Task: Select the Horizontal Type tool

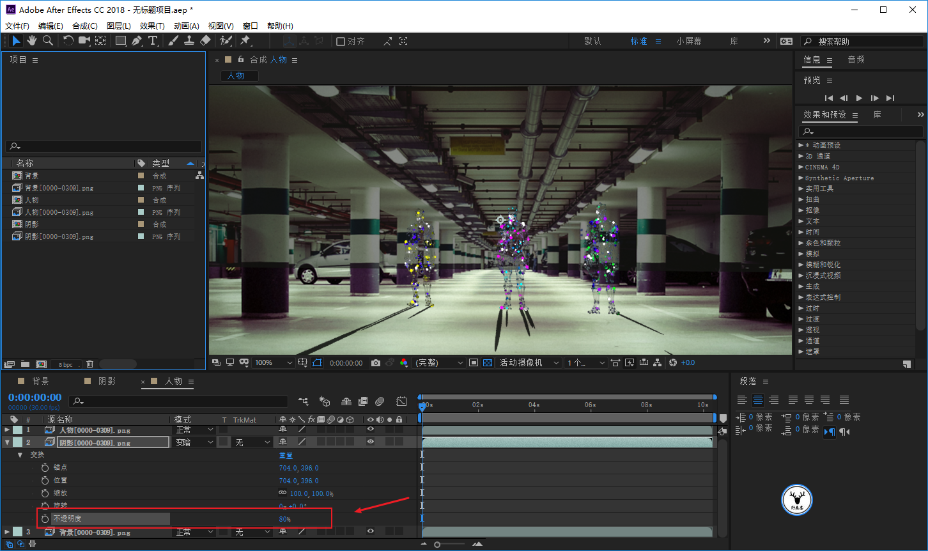Action: coord(153,41)
